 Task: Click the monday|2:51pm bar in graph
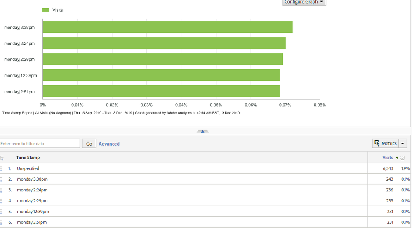161,91
